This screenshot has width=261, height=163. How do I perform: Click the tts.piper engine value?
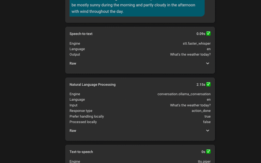[204, 161]
